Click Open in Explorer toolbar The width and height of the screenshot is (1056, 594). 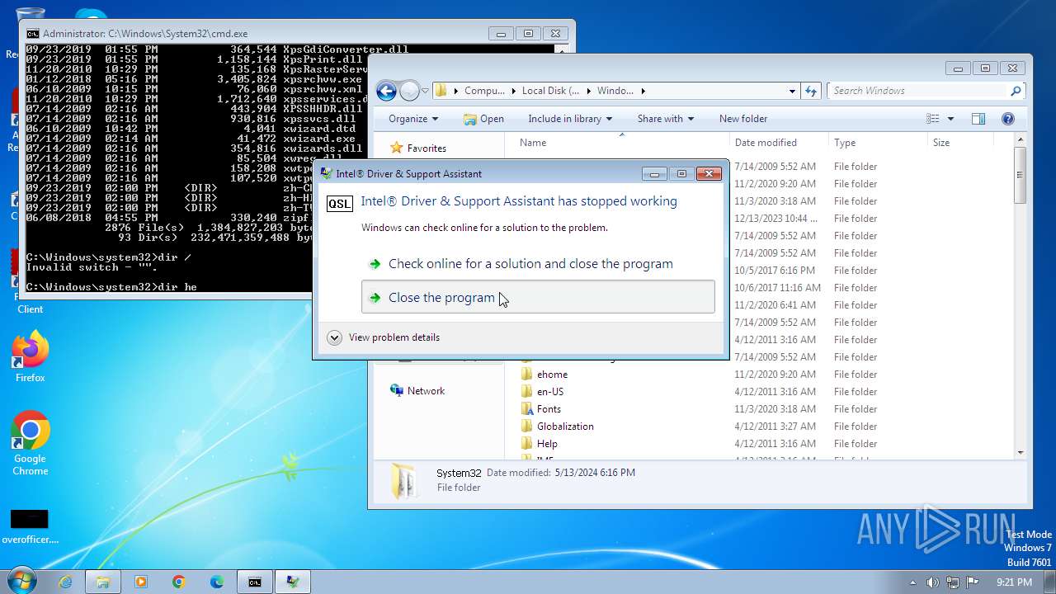[x=483, y=119]
